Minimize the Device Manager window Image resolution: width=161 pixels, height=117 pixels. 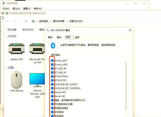(127, 3)
